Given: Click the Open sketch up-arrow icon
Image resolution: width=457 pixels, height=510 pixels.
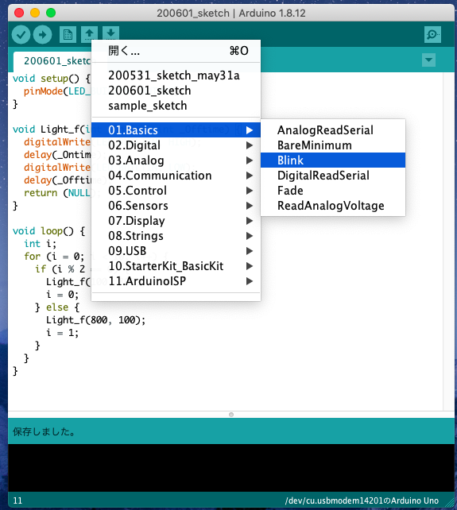Looking at the screenshot, I should pos(89,34).
